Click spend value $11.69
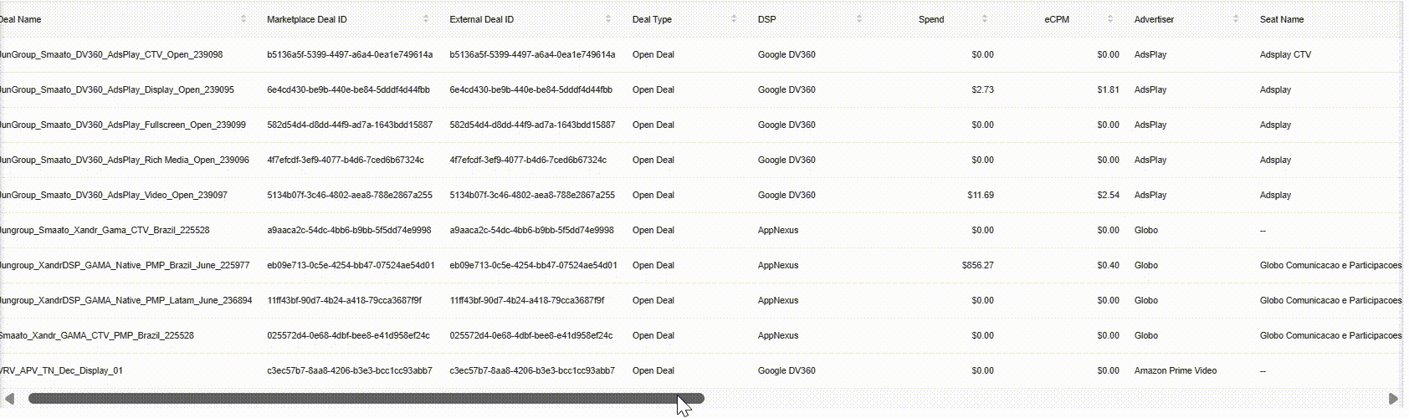Image resolution: width=1409 pixels, height=418 pixels. 981,195
